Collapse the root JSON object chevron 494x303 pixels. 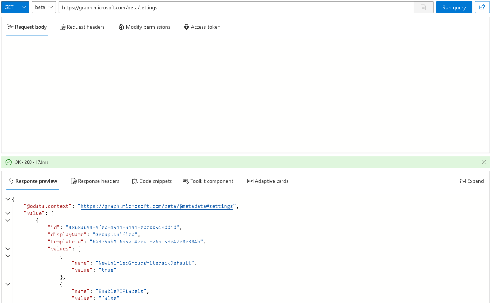coord(8,199)
